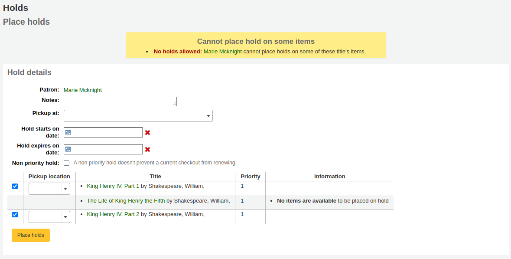
Task: Open patron Marie Mcknight in Hold details
Action: point(83,90)
